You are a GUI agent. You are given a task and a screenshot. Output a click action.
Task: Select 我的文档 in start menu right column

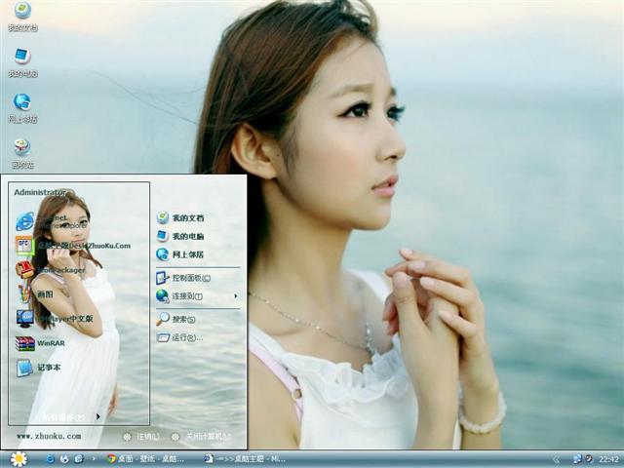[x=180, y=217]
